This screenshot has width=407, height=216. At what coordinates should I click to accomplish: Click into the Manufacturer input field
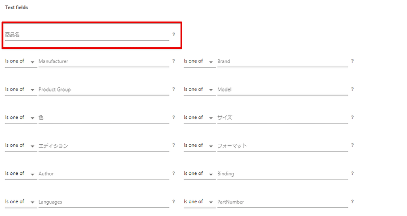click(103, 61)
